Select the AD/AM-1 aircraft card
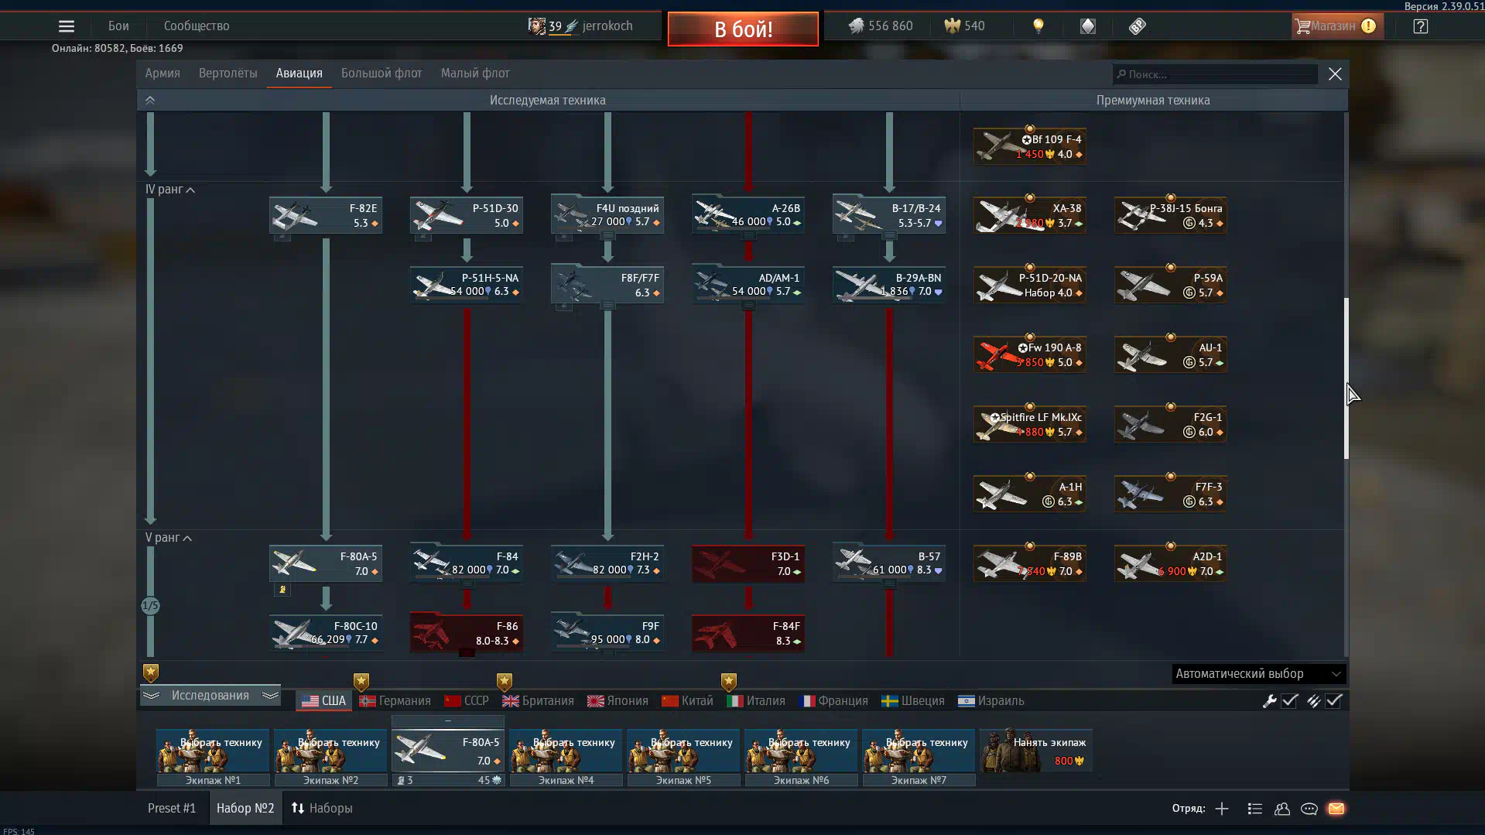Image resolution: width=1485 pixels, height=835 pixels. pyautogui.click(x=748, y=285)
